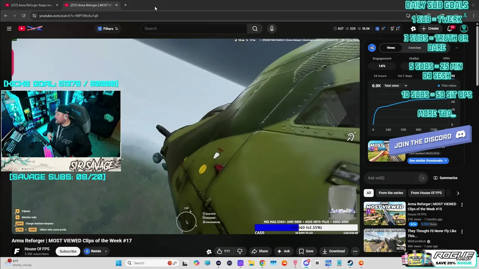View site information icon in address bar
Screen dimensions: 479x269
pyautogui.click(x=34, y=16)
